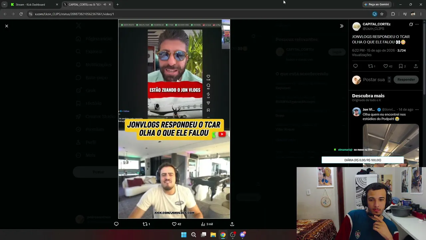Click the x.com address bar URL
This screenshot has width=426, height=240.
74,14
